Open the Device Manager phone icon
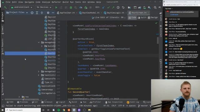This screenshot has height=112, width=200. (144, 7)
